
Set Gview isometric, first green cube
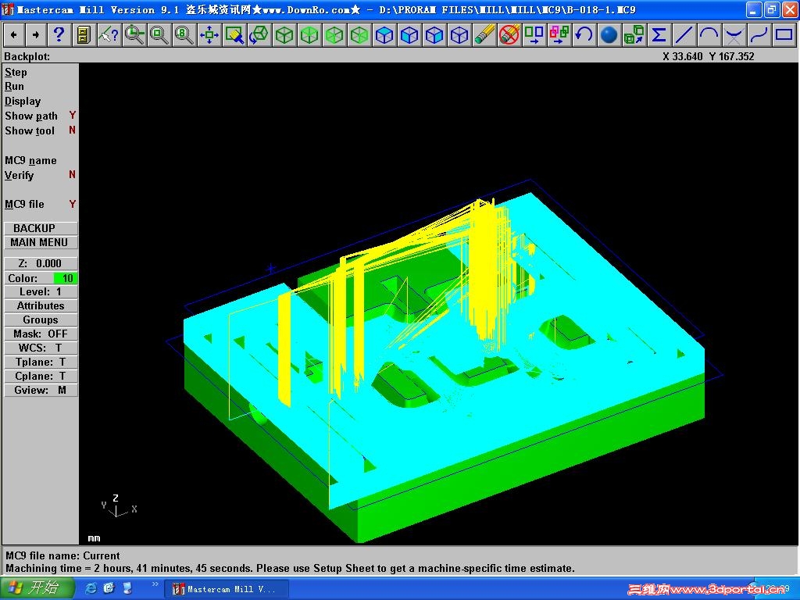coord(284,35)
